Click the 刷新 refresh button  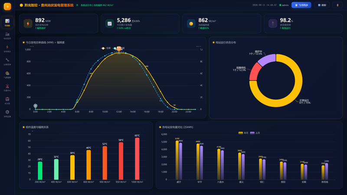pos(322,5)
